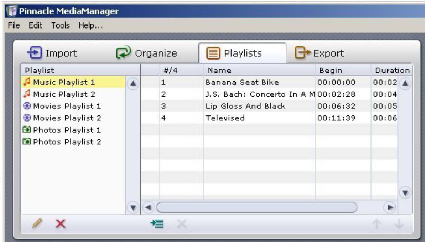Click track table scroll down arrow
The image size is (426, 242).
click(405, 193)
